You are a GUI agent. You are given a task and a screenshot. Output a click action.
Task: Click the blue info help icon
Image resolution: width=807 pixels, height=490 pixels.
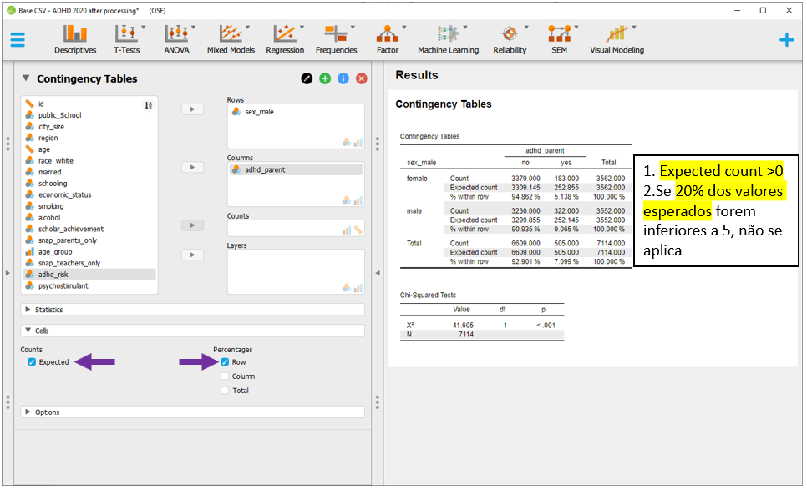[x=343, y=78]
